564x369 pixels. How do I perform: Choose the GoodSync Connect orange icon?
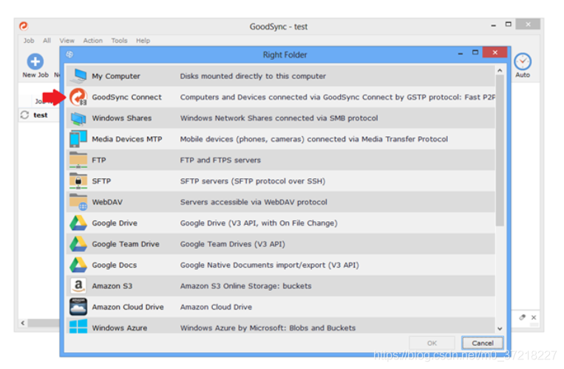click(x=78, y=97)
